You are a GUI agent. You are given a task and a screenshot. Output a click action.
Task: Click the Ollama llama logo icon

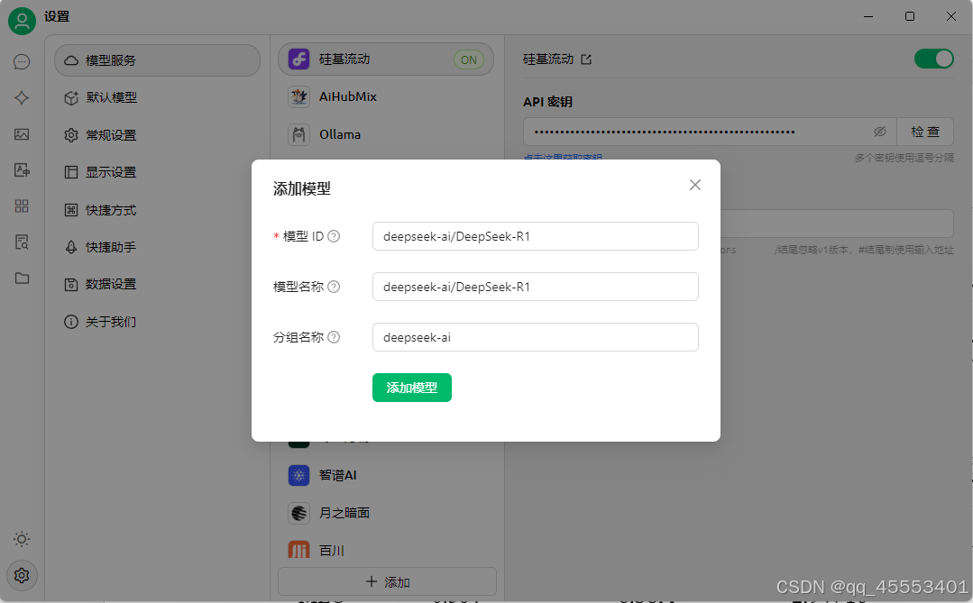[299, 134]
